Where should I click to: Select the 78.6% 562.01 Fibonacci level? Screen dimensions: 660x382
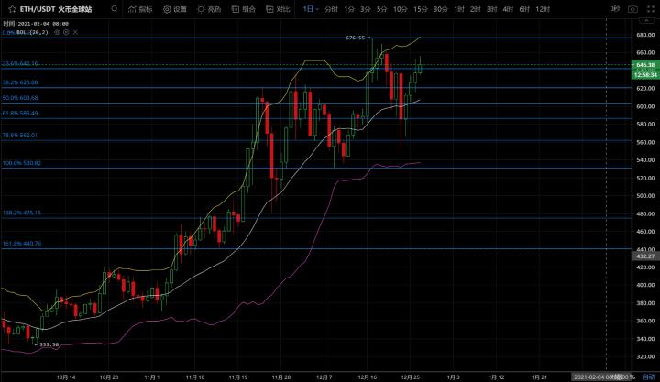20,135
